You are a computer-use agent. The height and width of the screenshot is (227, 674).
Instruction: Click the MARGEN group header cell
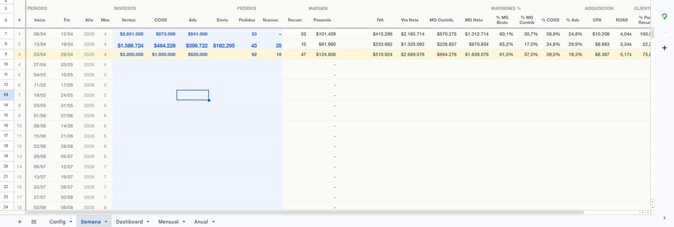pos(318,8)
